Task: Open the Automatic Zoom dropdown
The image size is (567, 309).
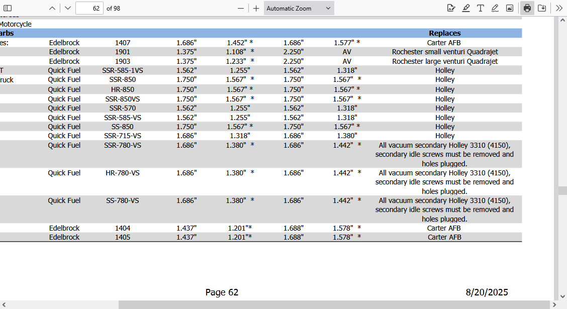Action: (299, 9)
